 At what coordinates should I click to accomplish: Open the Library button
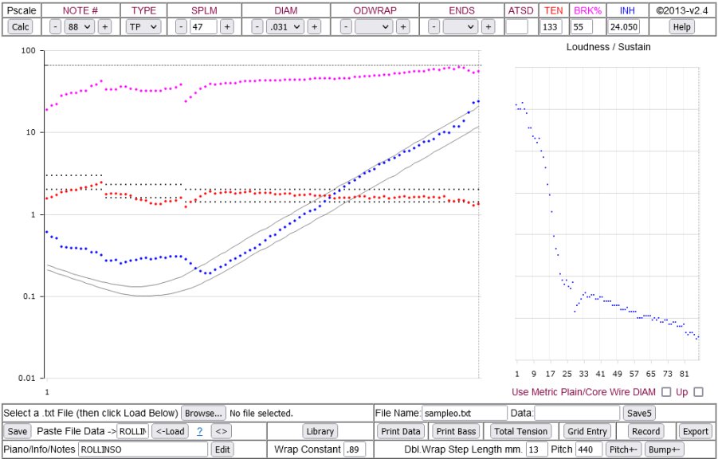click(x=320, y=432)
